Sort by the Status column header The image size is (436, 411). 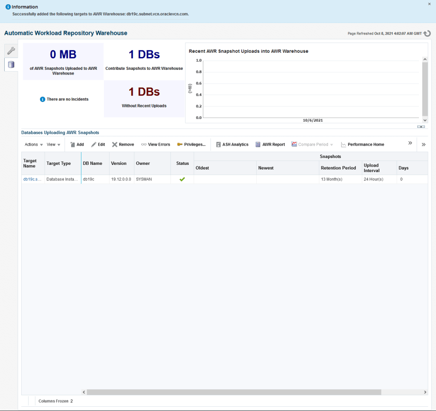click(182, 163)
